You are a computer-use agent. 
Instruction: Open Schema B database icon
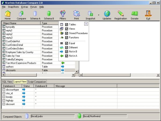49,14
